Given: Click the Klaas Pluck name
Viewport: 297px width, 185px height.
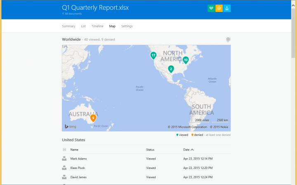Looking at the screenshot, I should click(78, 168).
